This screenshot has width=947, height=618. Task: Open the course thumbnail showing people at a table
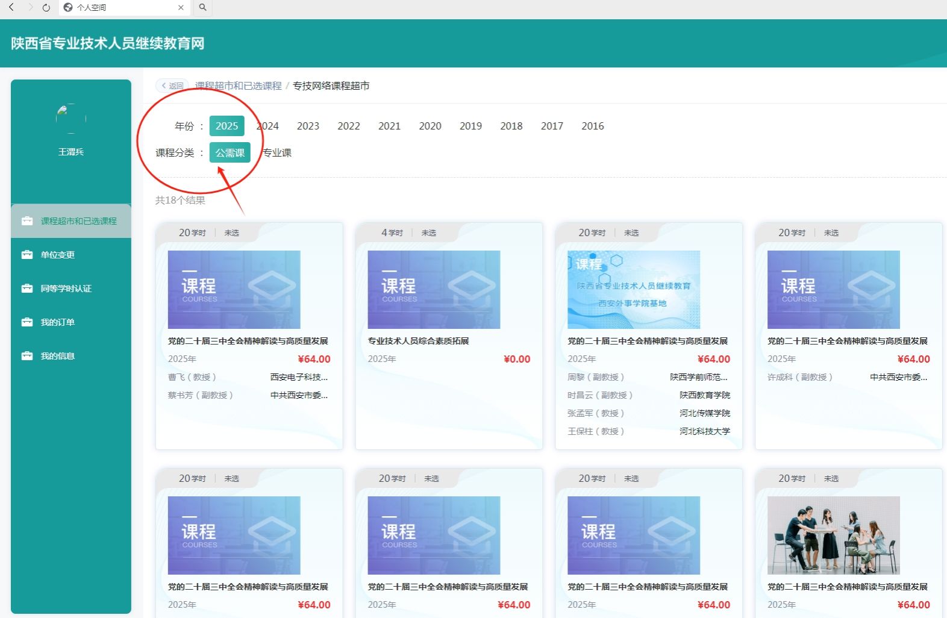(834, 535)
